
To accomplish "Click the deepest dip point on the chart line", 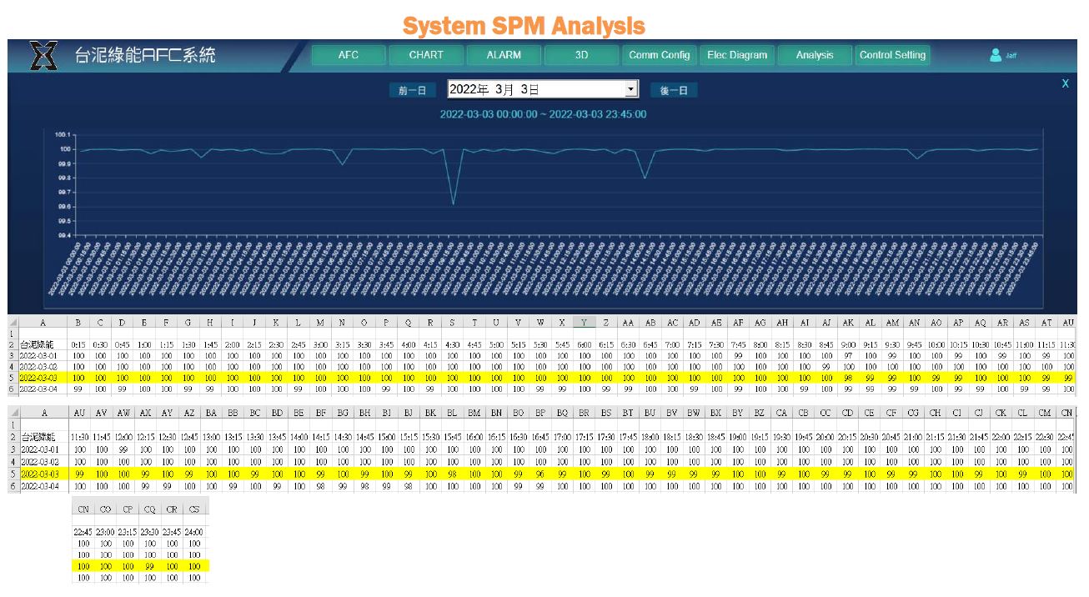I will pos(453,203).
